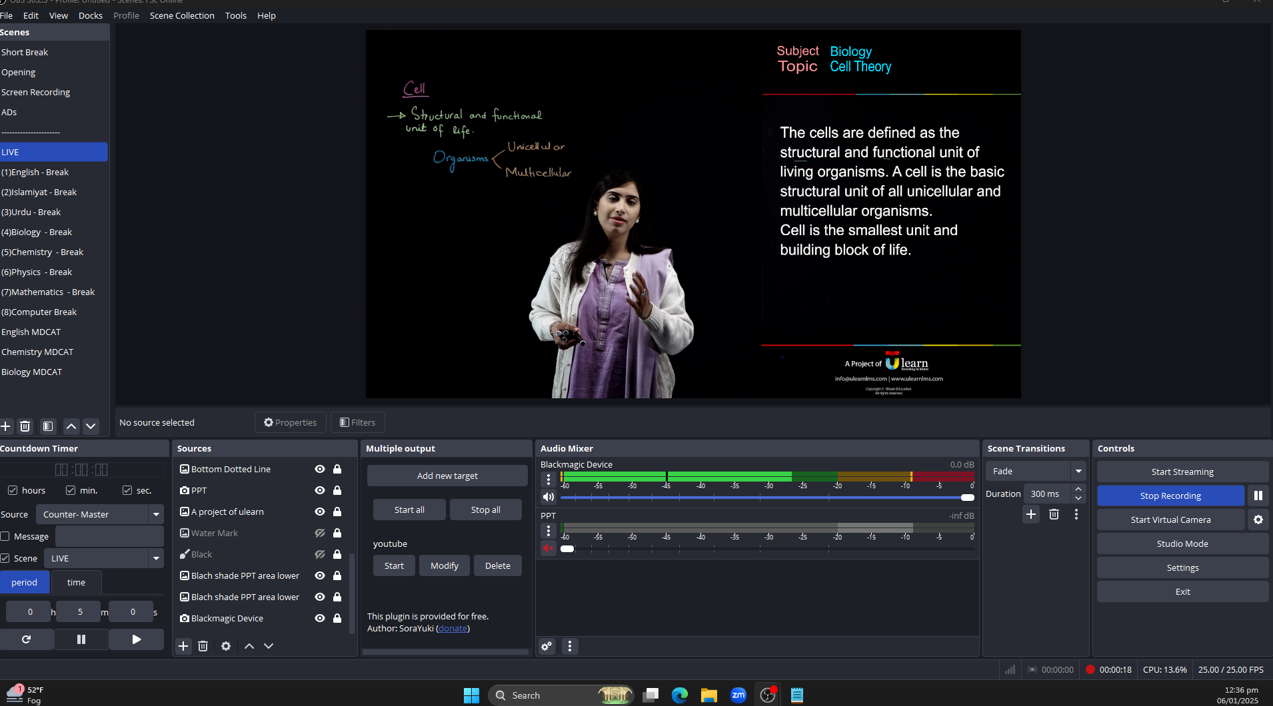This screenshot has height=706, width=1273.
Task: Switch to time tab in Countdown Timer
Action: point(77,582)
